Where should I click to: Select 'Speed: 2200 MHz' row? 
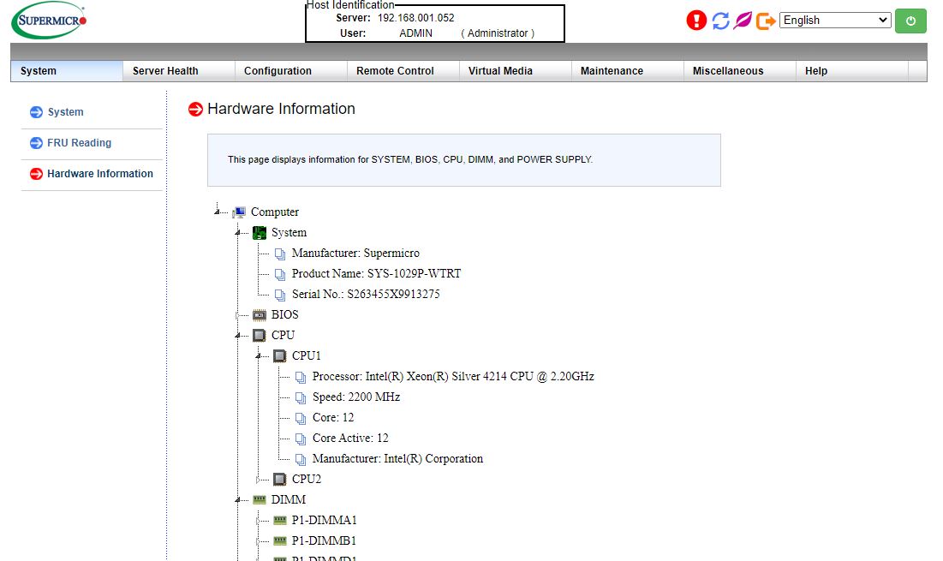pyautogui.click(x=356, y=397)
